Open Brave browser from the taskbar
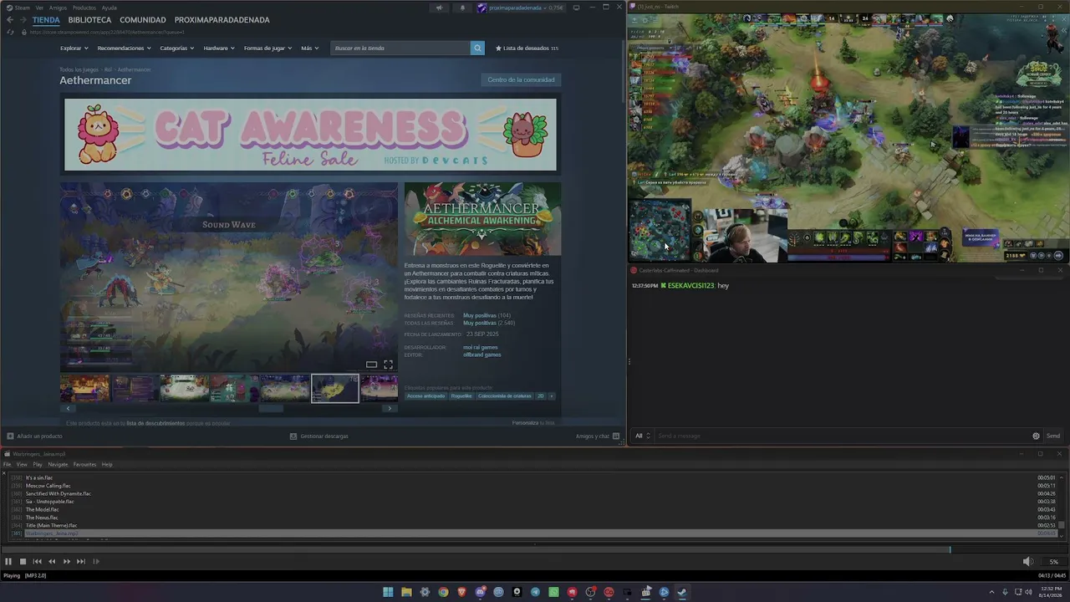 [461, 592]
